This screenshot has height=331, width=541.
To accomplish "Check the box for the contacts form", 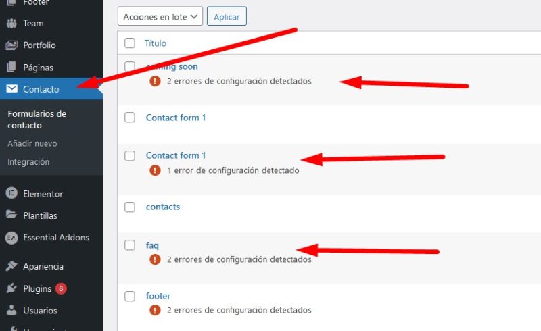I will pos(130,207).
